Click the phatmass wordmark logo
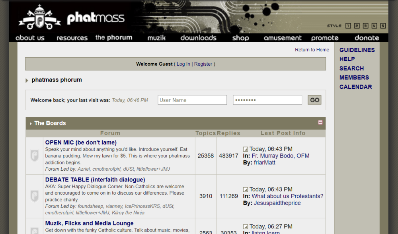Image resolution: width=398 pixels, height=234 pixels. pos(96,18)
